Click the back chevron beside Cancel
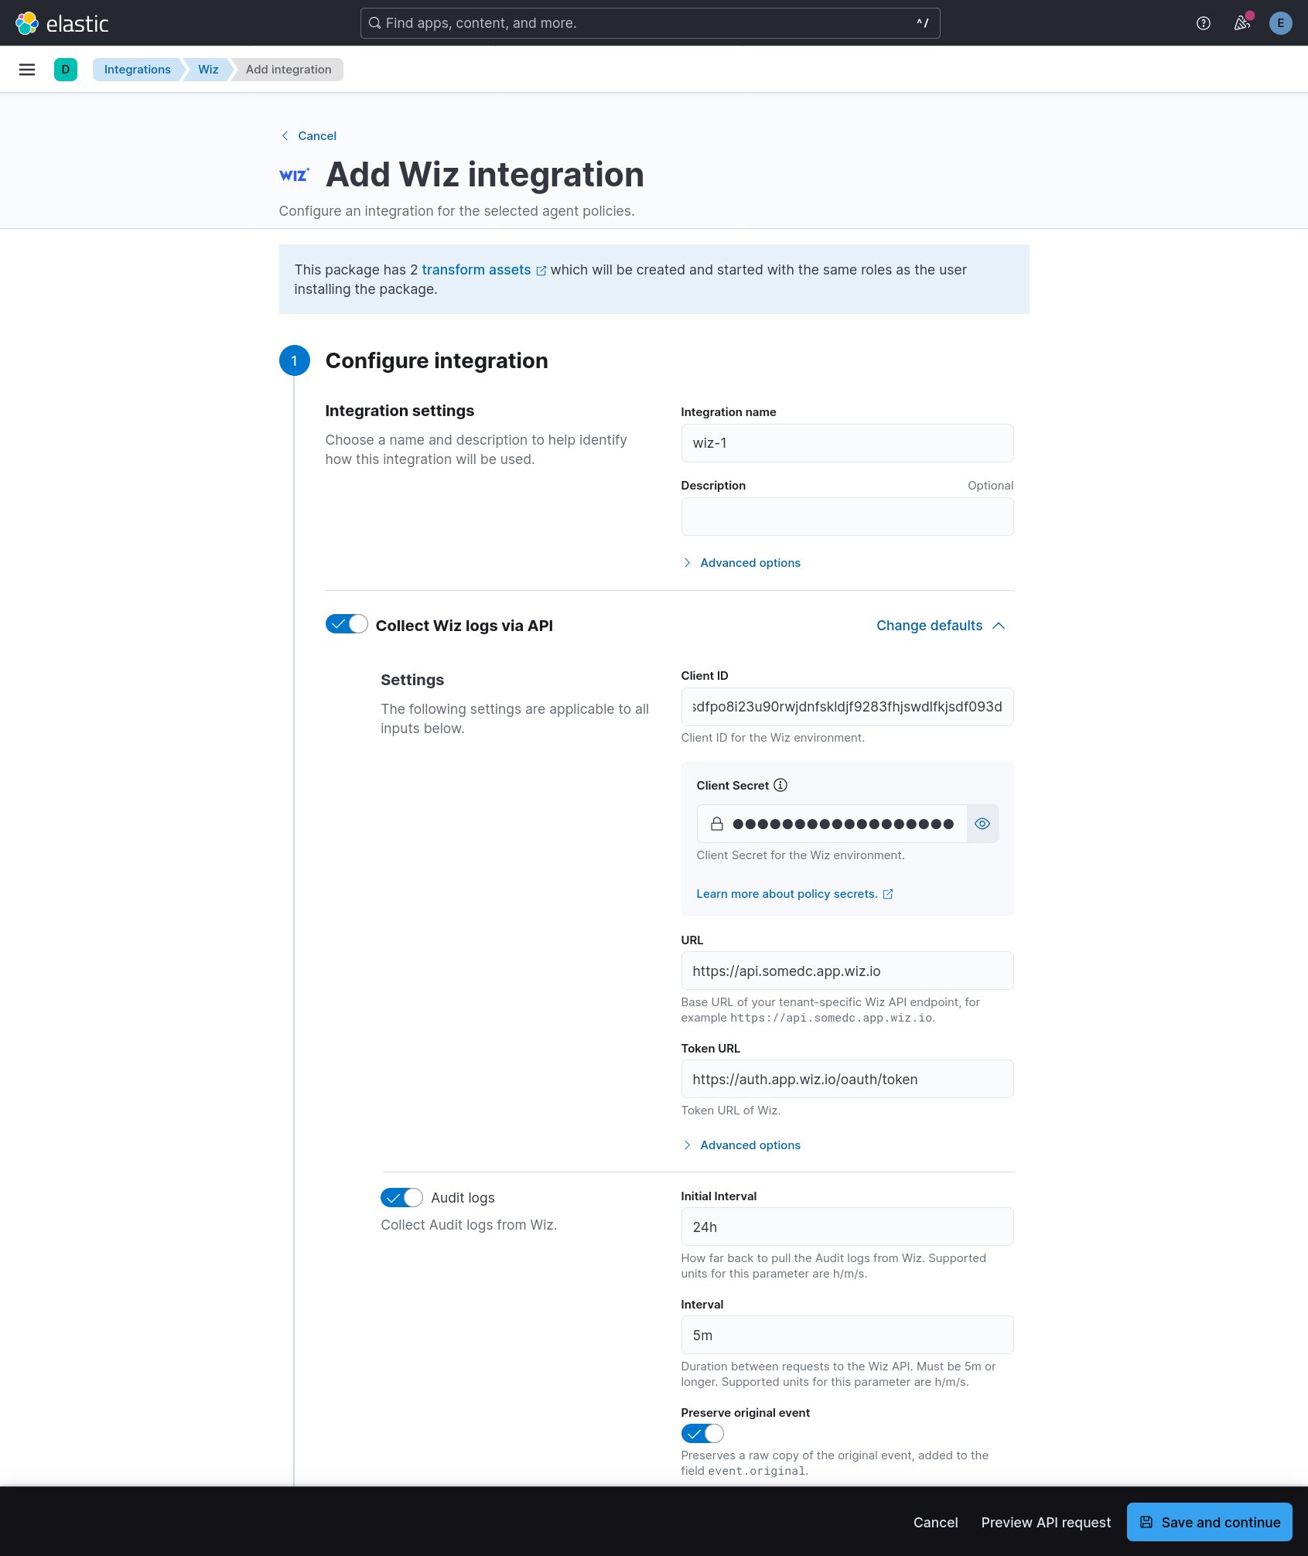1308x1556 pixels. (x=285, y=136)
